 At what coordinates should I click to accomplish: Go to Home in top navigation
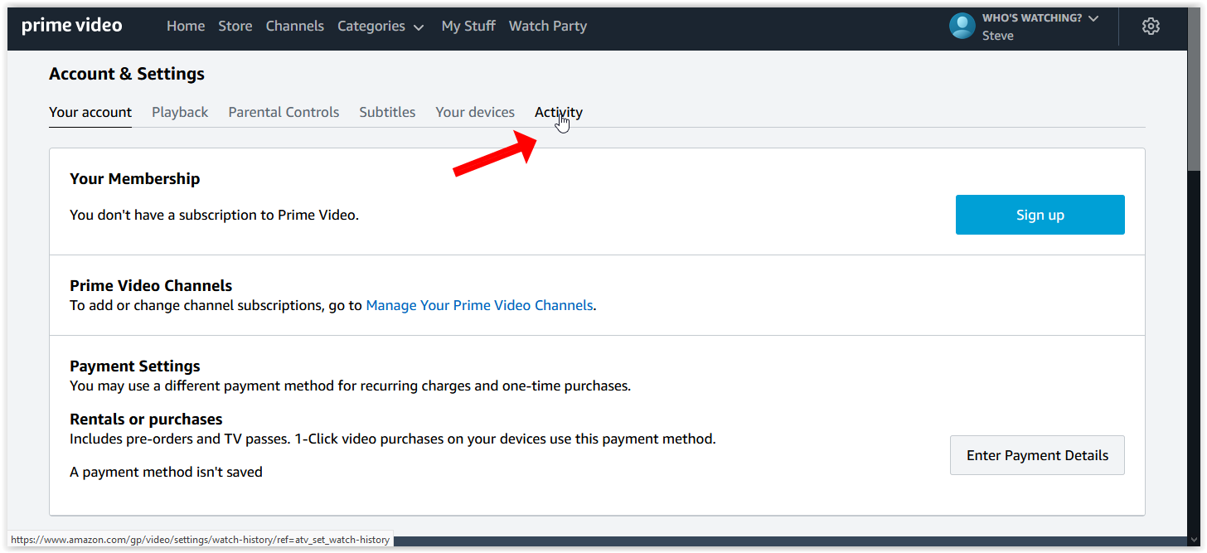[x=186, y=27]
